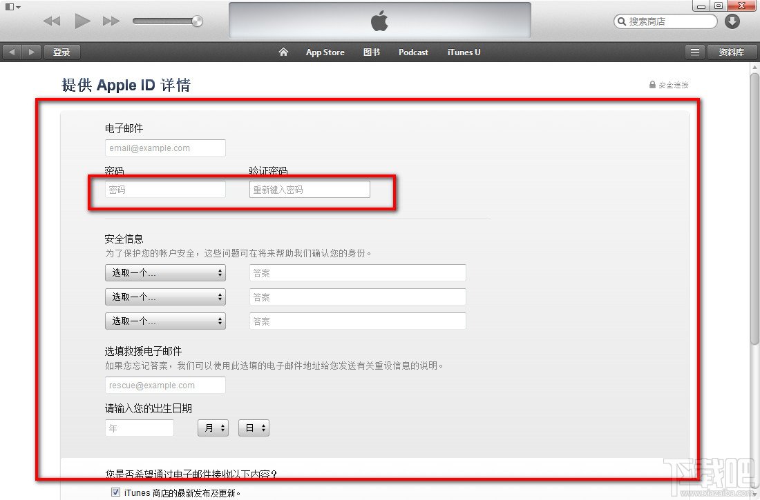Click the 安全连接 lock icon
This screenshot has width=760, height=500.
[x=652, y=85]
